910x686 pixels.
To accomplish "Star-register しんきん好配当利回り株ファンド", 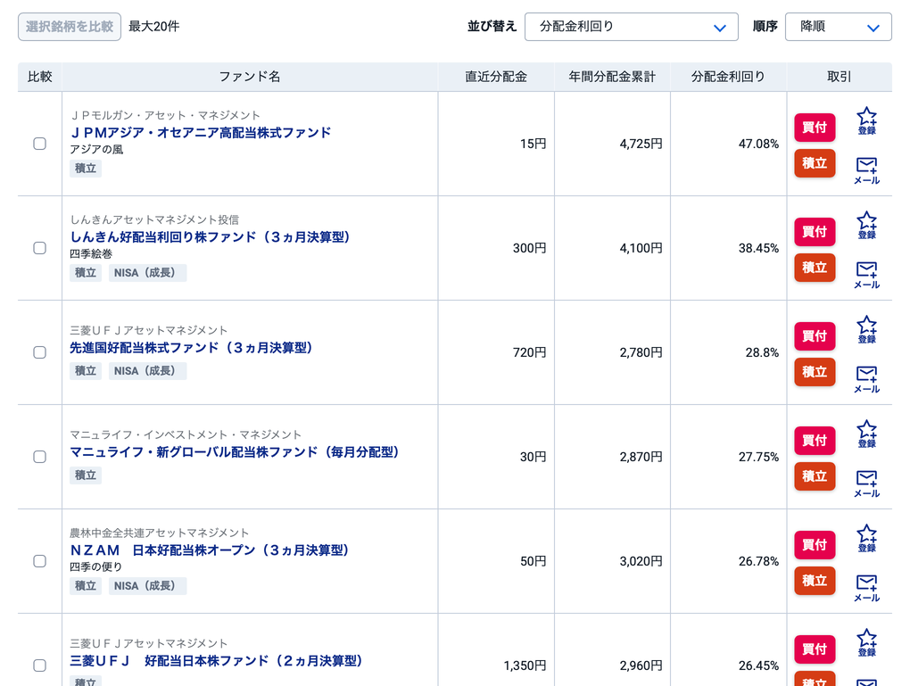I will [x=866, y=225].
